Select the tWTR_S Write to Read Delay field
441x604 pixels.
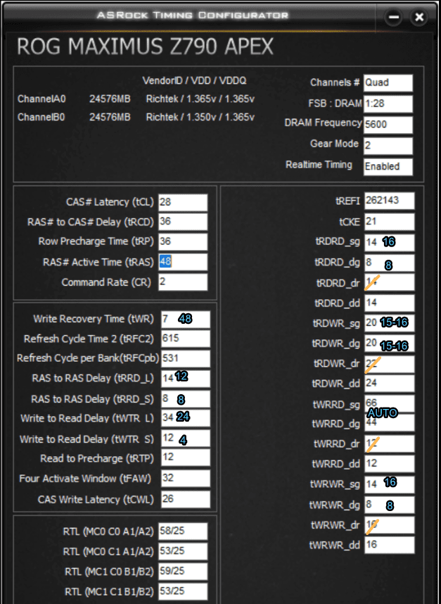click(186, 439)
